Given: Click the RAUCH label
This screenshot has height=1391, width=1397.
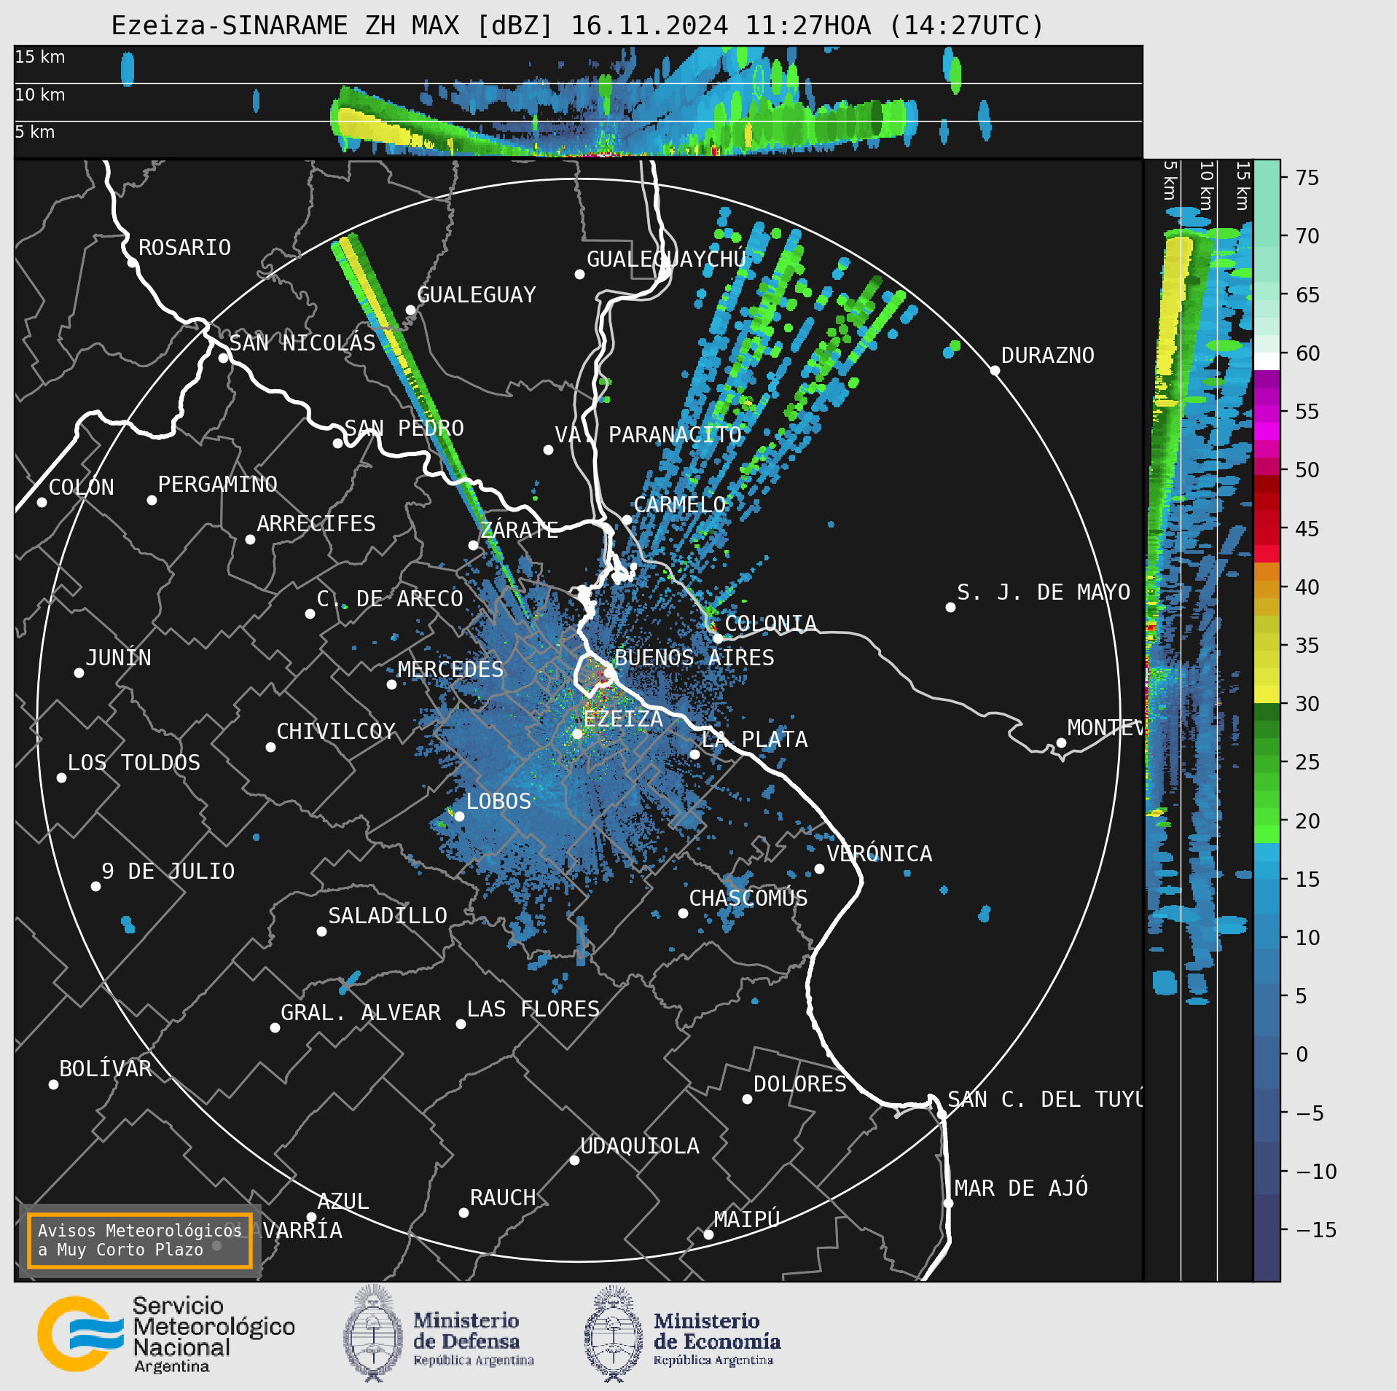Looking at the screenshot, I should 502,1198.
